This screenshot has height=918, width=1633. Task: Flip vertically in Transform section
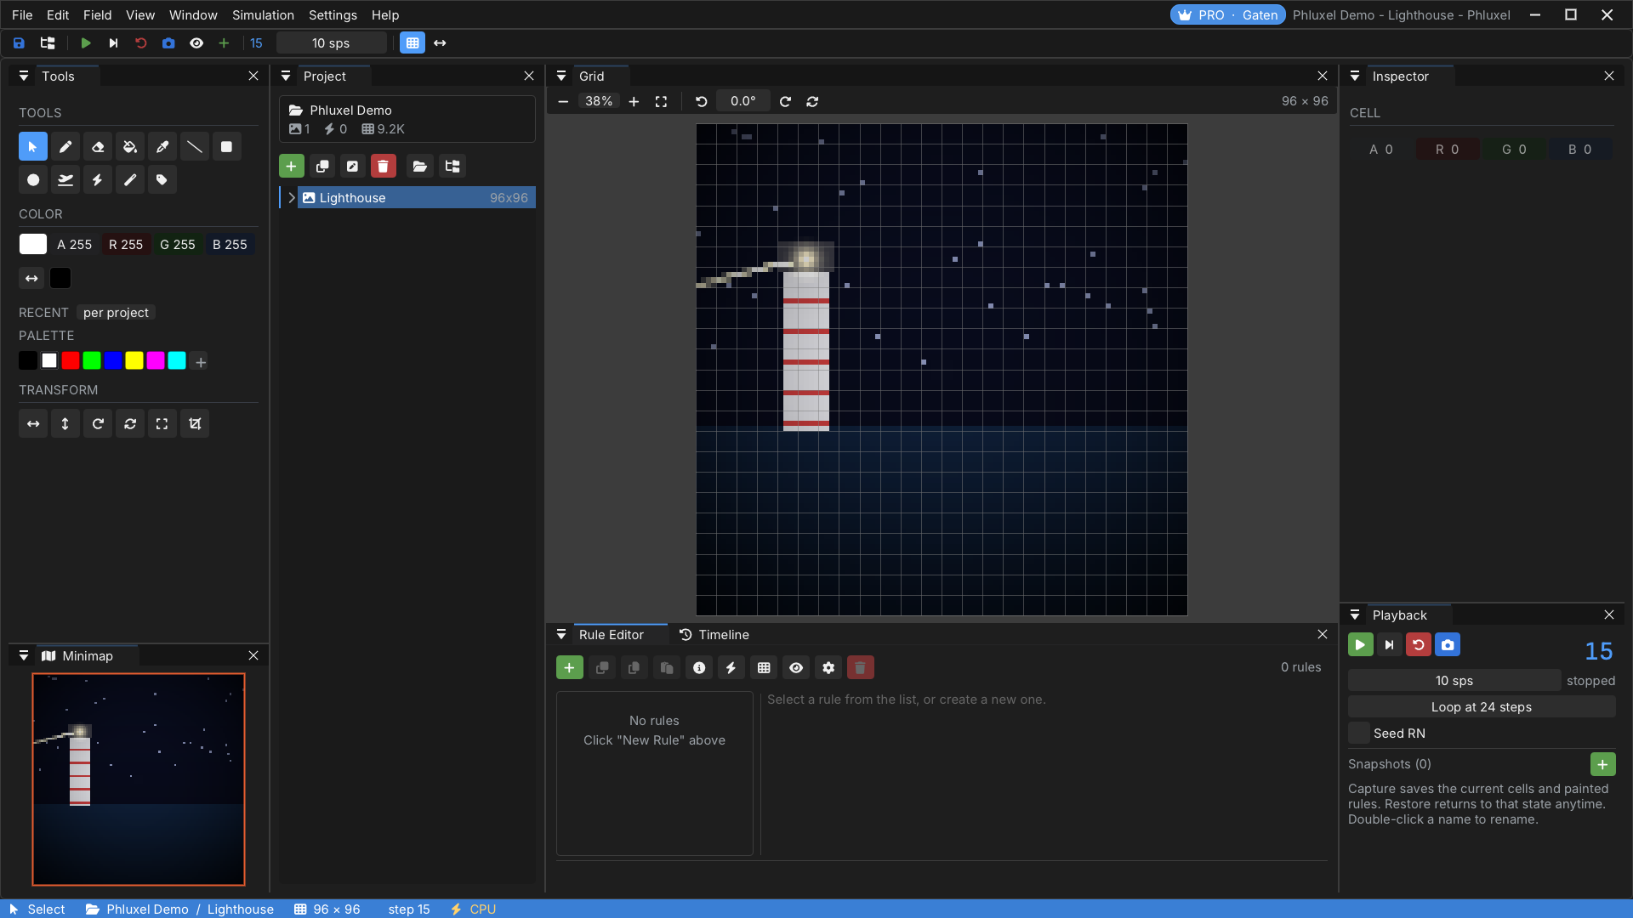[x=65, y=424]
